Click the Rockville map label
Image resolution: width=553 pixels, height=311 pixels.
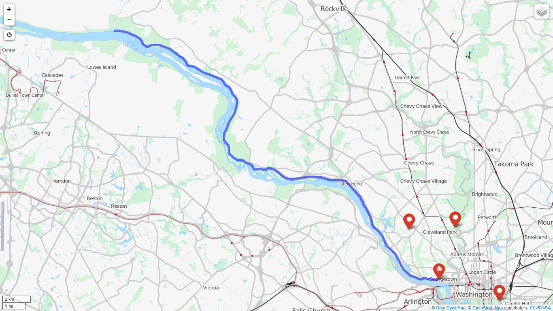[334, 9]
